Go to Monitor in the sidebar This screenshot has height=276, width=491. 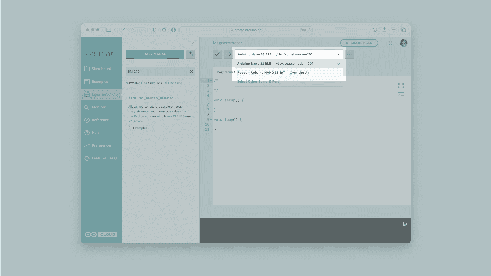[x=98, y=107]
